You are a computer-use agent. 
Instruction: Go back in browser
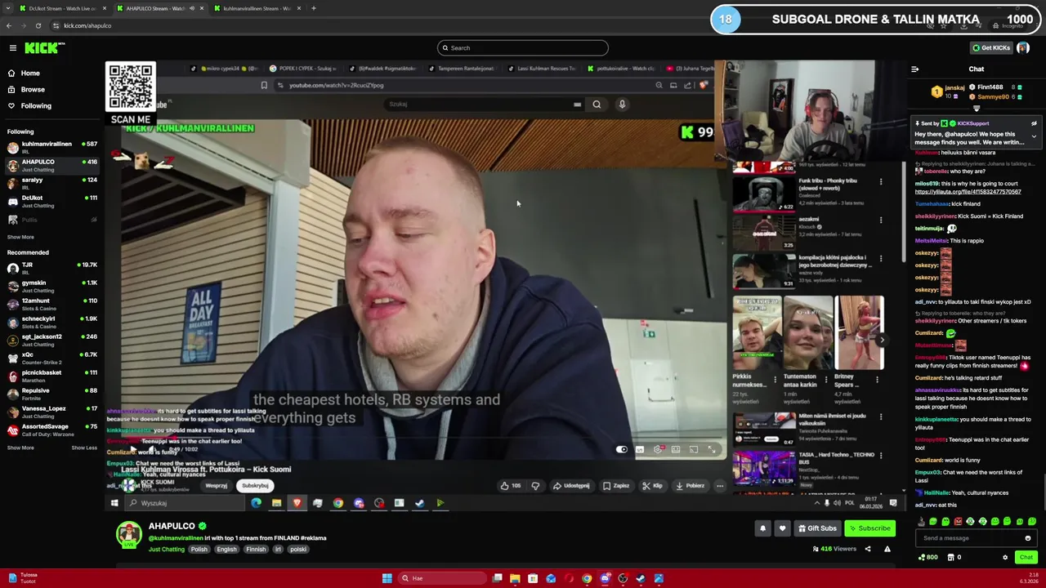8,25
